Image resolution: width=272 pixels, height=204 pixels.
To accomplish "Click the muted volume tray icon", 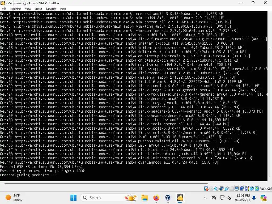I will (229, 198).
